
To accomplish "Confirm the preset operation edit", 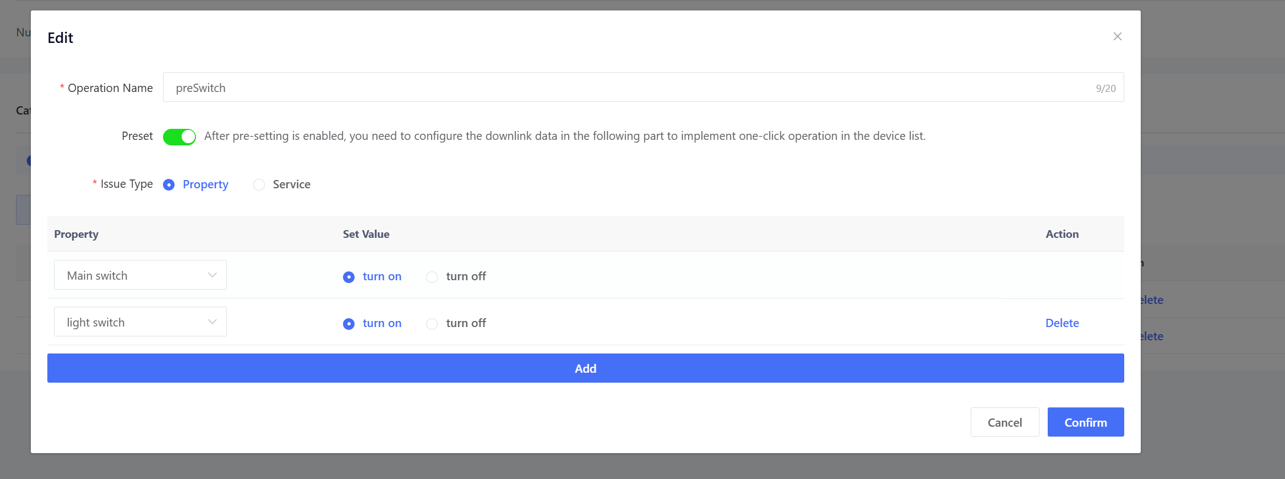I will coord(1085,422).
